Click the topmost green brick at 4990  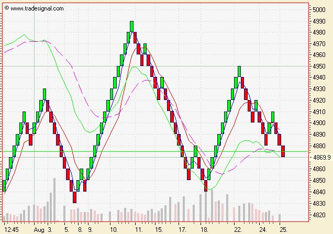coord(131,27)
